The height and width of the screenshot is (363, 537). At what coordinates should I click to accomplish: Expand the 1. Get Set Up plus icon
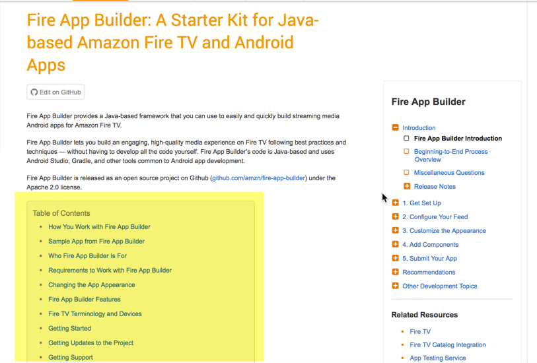[x=395, y=203]
